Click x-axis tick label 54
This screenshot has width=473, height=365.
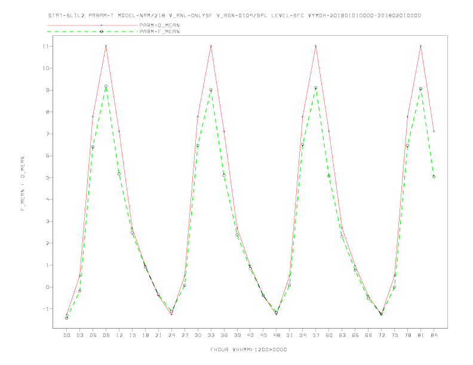[303, 335]
